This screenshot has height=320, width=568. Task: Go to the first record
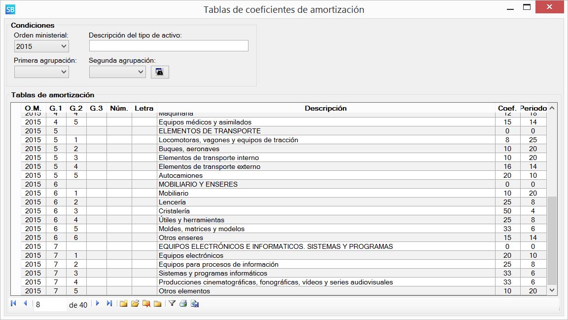click(x=13, y=304)
